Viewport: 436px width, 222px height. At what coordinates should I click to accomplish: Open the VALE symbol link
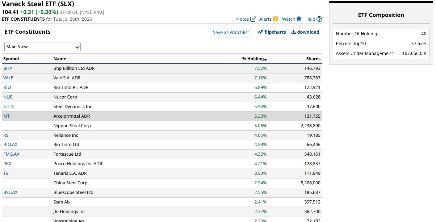pyautogui.click(x=8, y=78)
